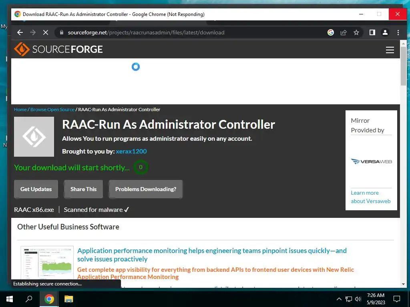Image resolution: width=410 pixels, height=307 pixels.
Task: Show hidden tray icons chevron
Action: (x=339, y=299)
